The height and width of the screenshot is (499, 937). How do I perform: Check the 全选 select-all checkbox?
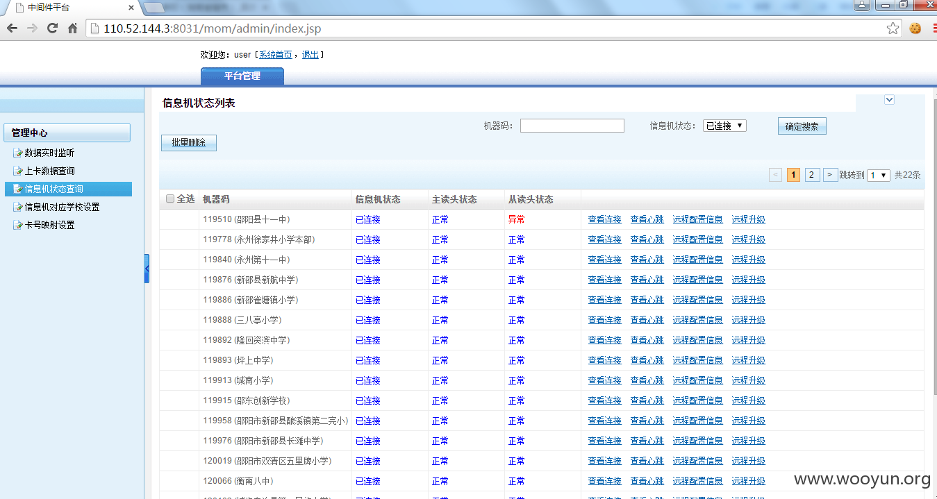pos(170,199)
